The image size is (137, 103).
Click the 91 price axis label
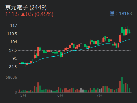coord(15,58)
